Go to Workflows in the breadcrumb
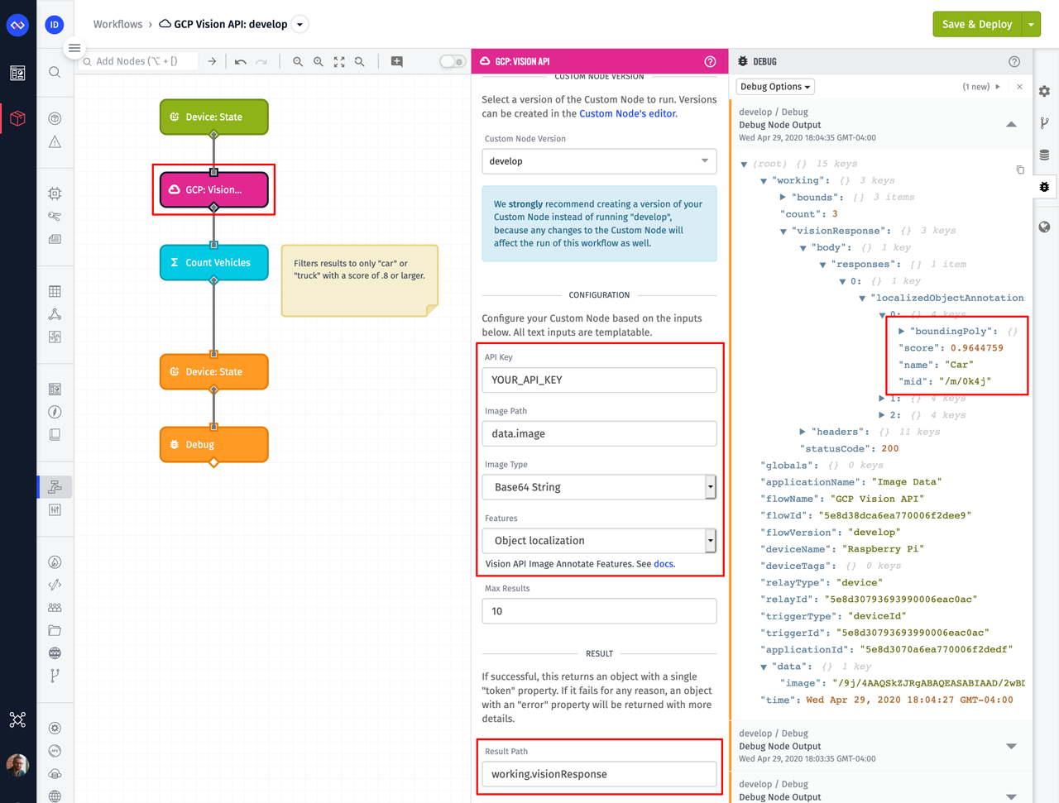This screenshot has height=803, width=1059. [117, 25]
